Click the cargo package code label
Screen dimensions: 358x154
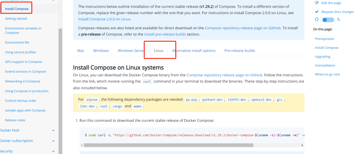(117, 106)
